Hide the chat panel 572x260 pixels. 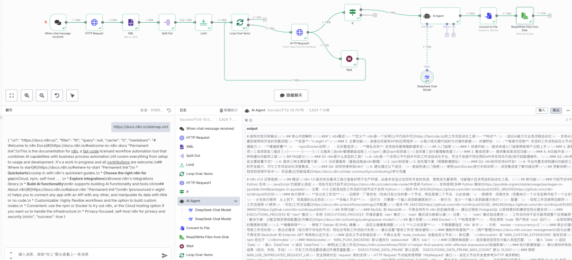coord(291,95)
